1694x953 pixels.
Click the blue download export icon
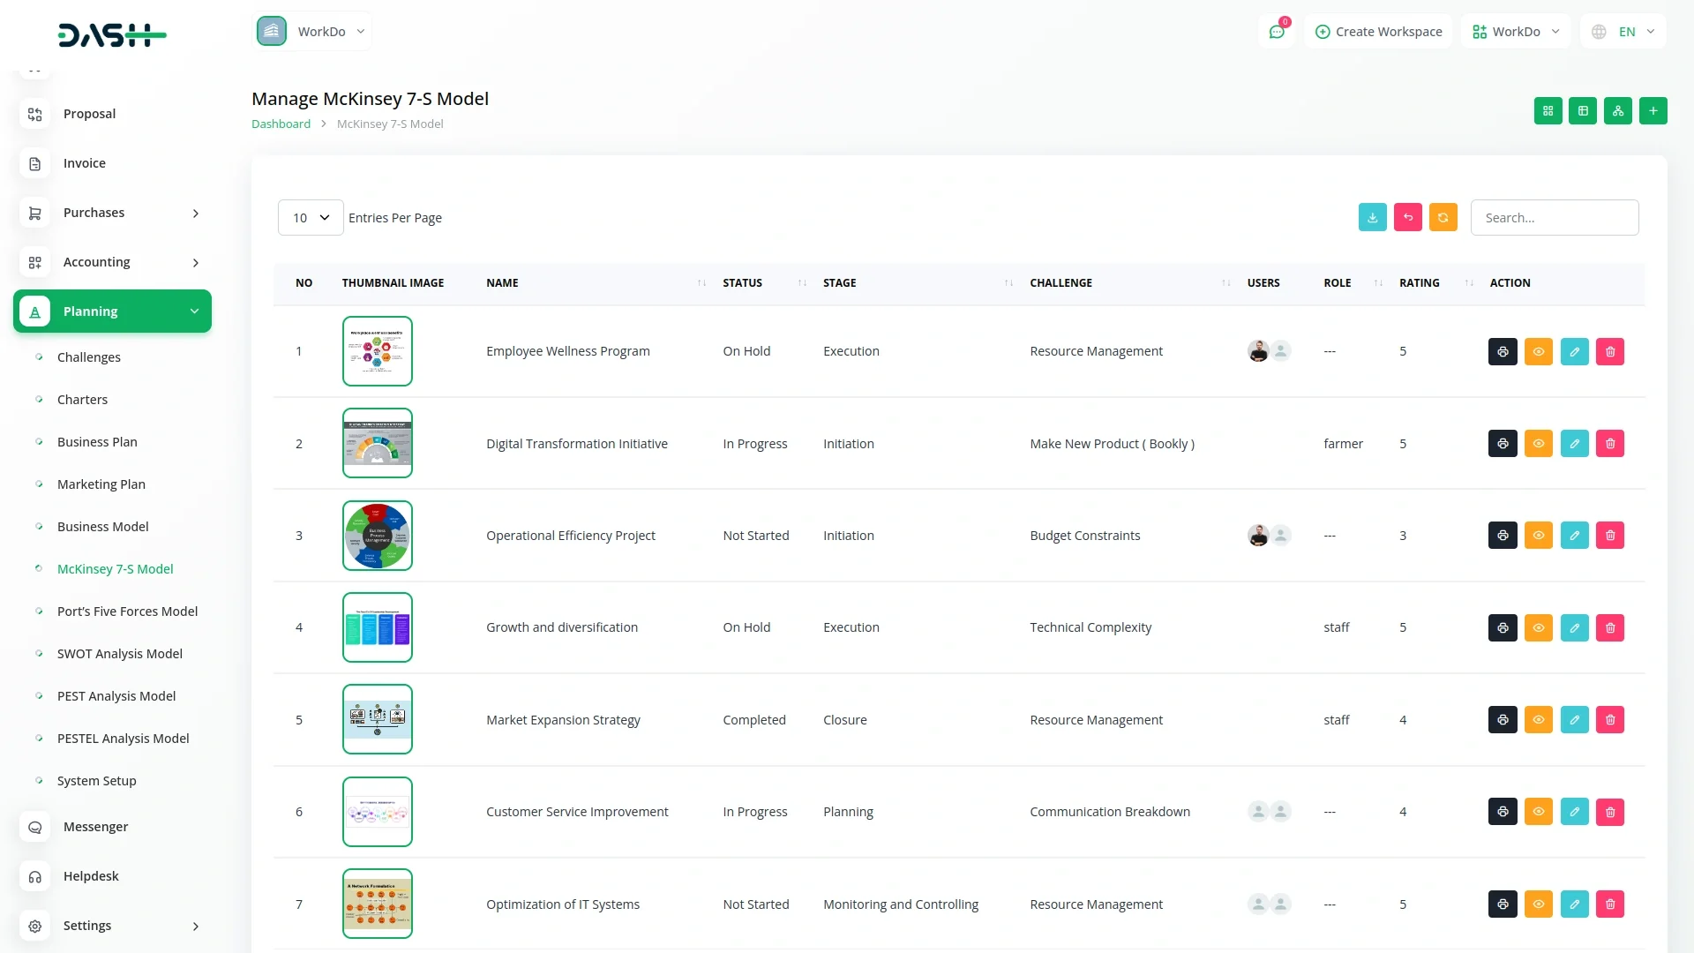tap(1372, 218)
